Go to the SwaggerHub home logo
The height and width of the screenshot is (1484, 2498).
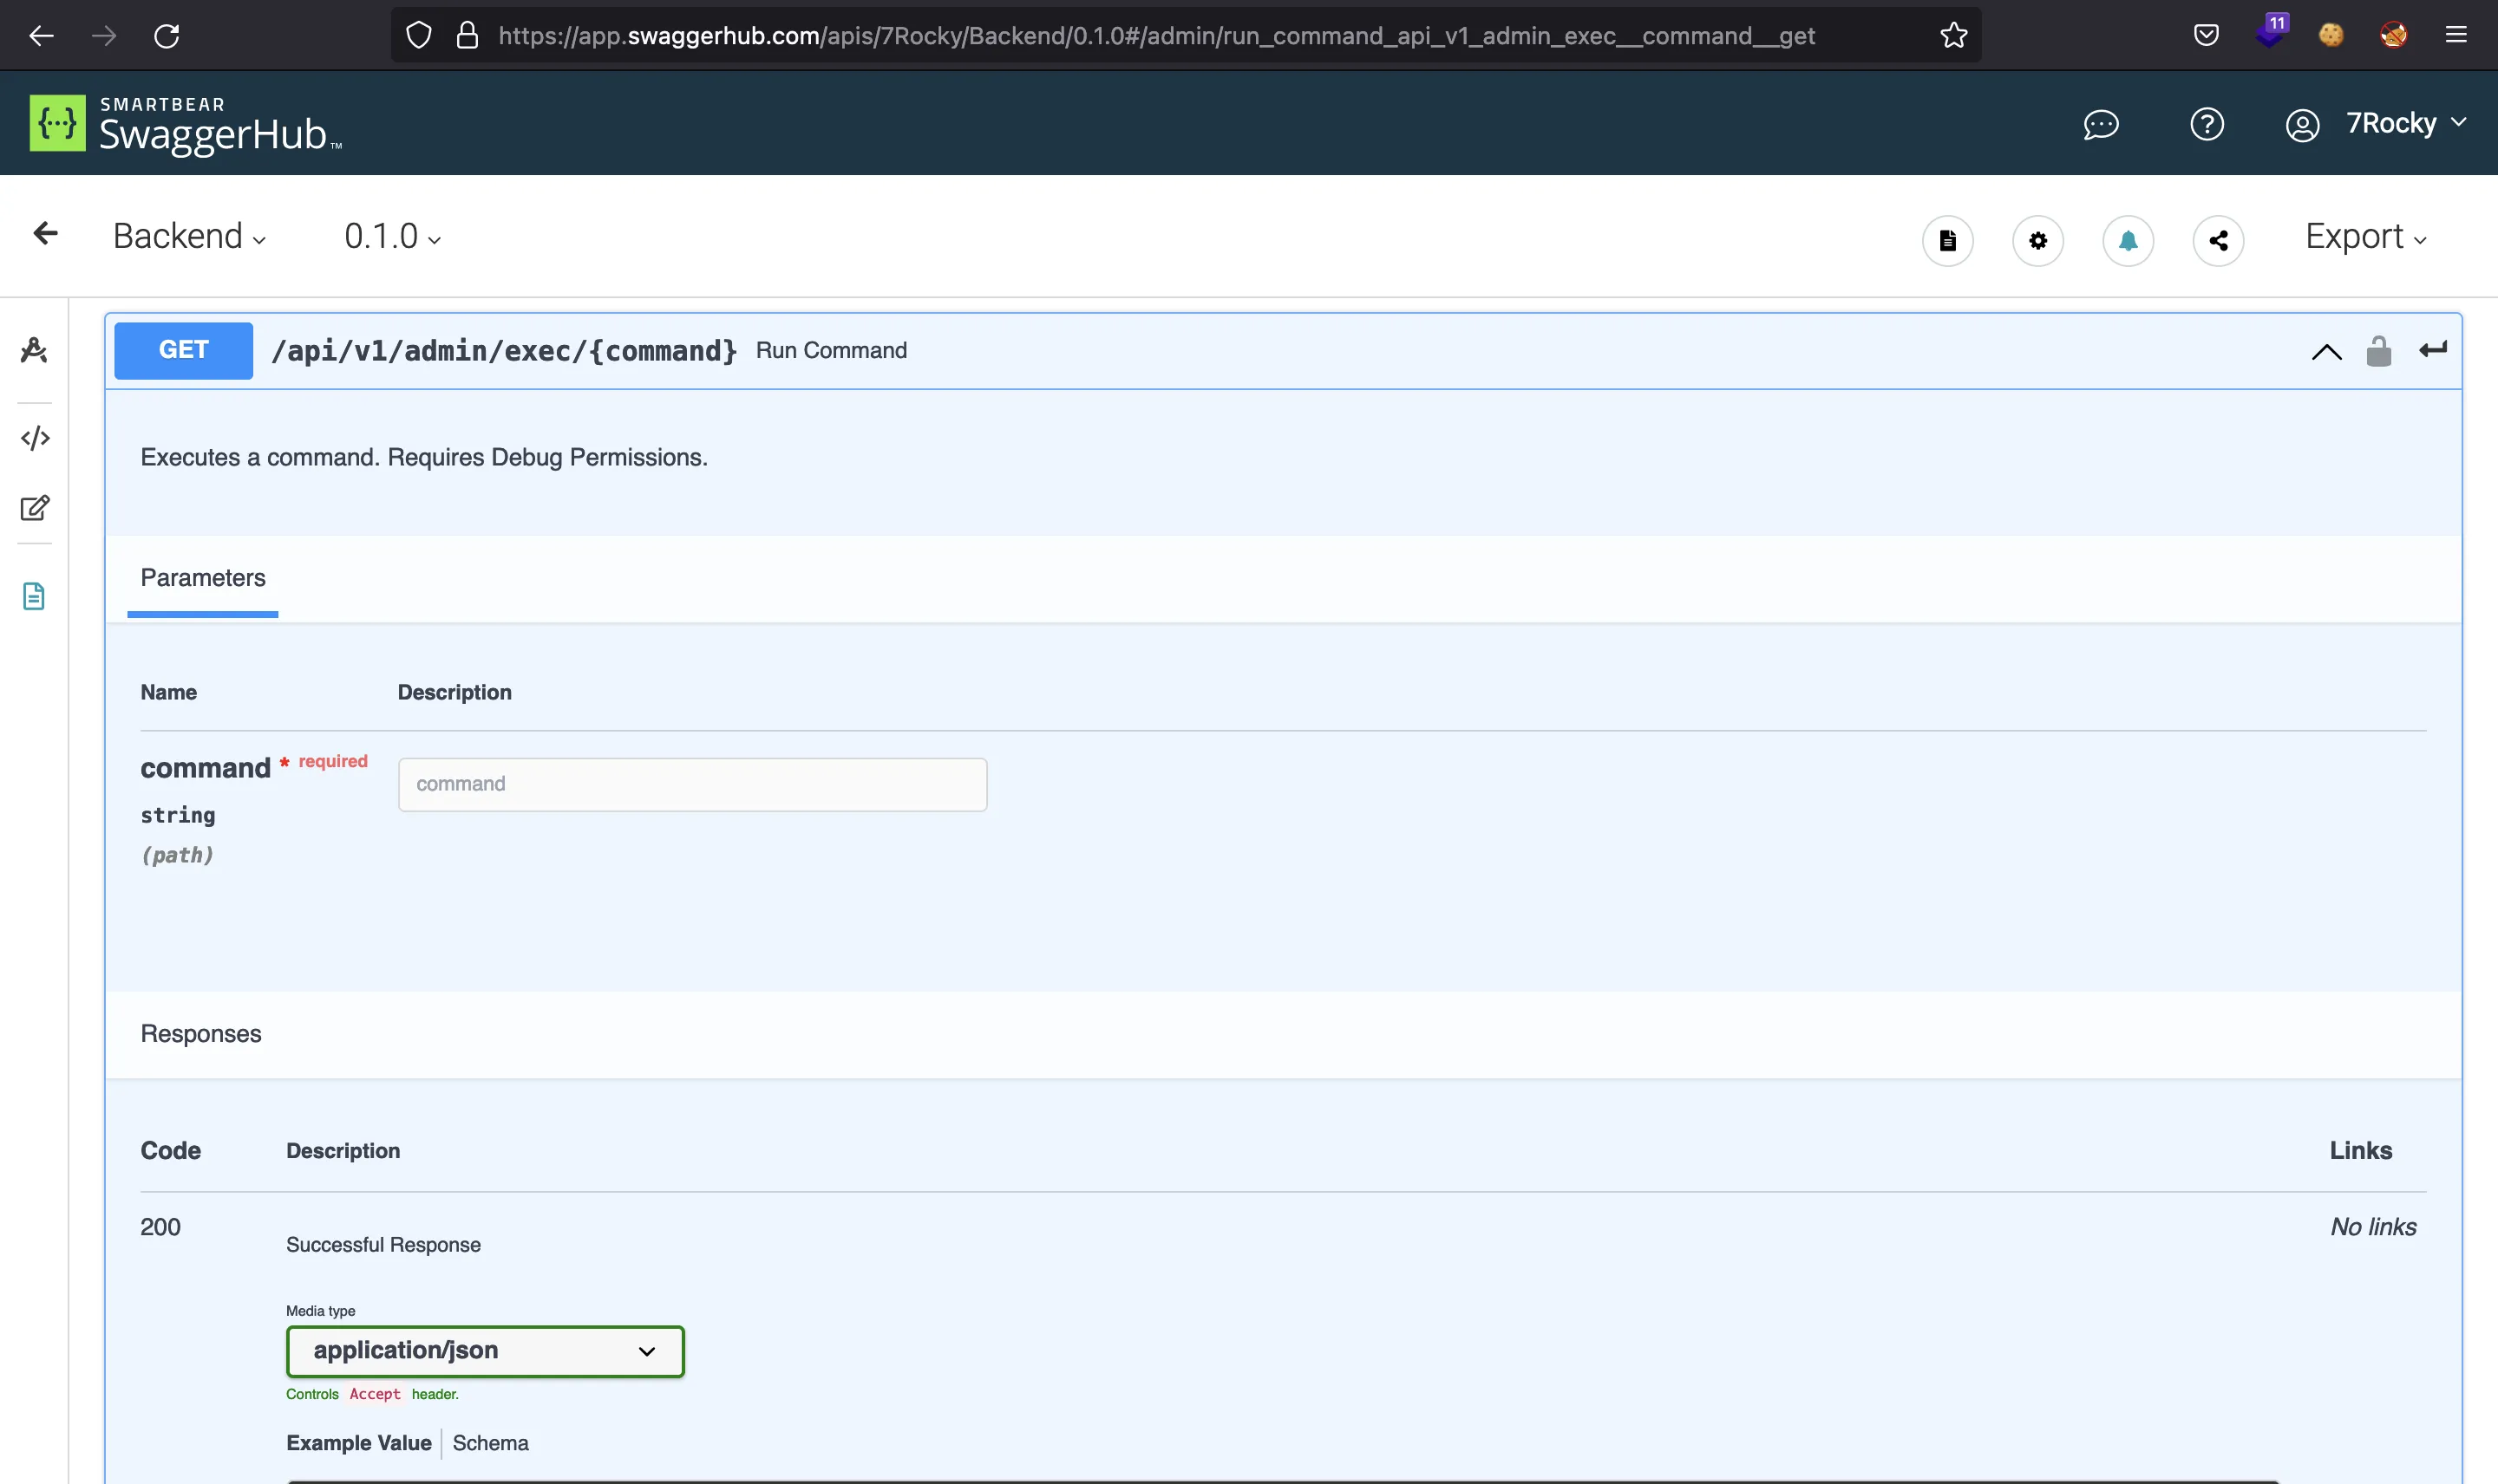pyautogui.click(x=186, y=124)
